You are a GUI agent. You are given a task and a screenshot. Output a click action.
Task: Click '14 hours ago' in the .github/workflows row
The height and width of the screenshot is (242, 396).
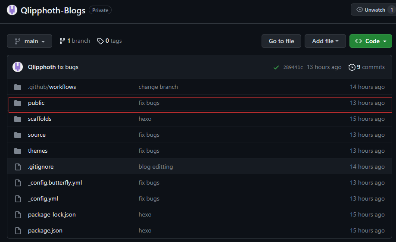pos(367,87)
